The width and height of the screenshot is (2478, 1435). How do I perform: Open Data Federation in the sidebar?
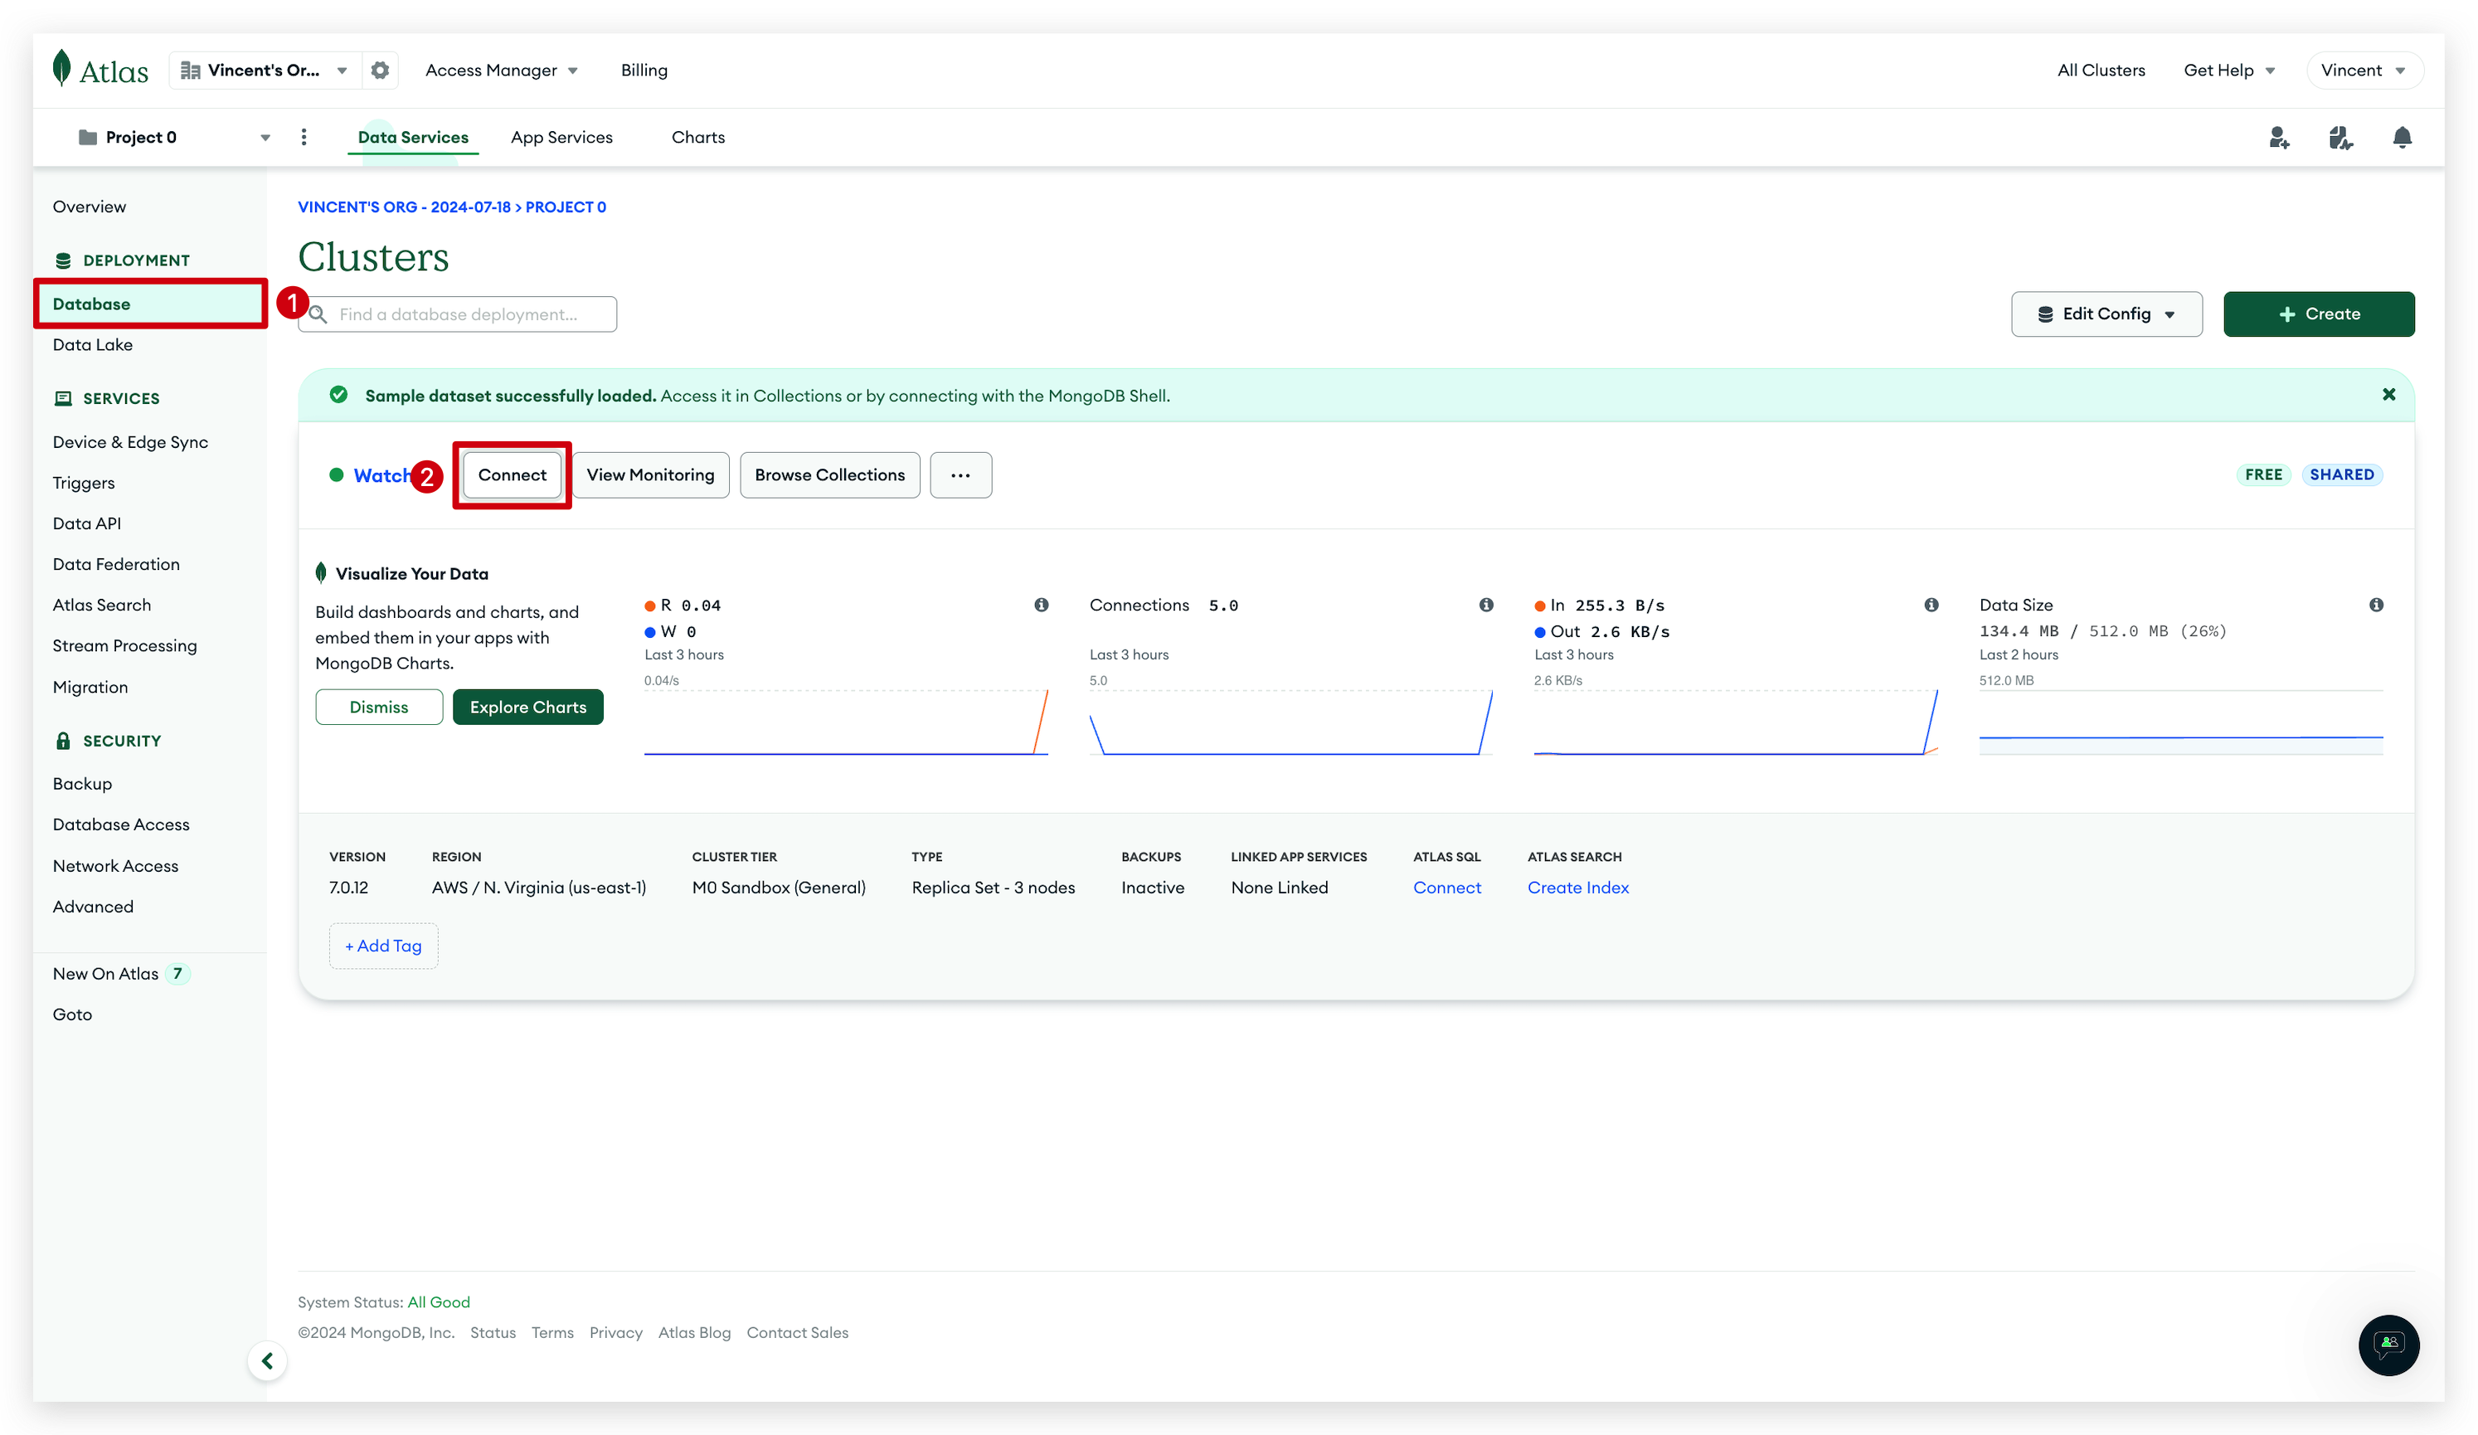116,563
